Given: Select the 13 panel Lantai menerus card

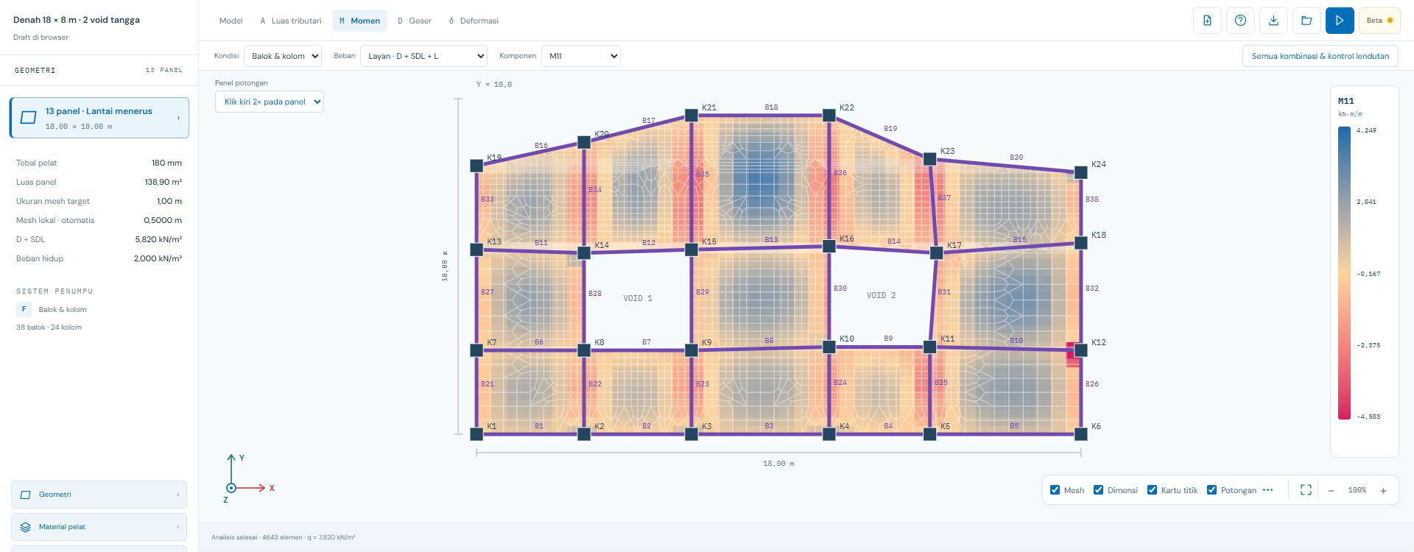Looking at the screenshot, I should pyautogui.click(x=99, y=118).
